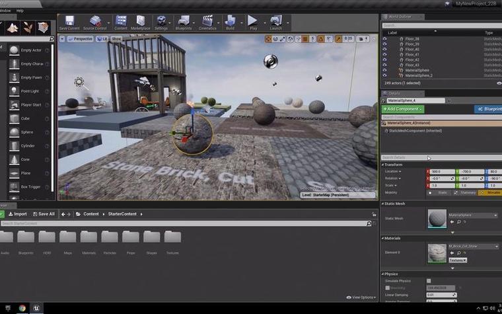Select the Empty Actor item in Place panel
The height and width of the screenshot is (314, 502).
coord(30,50)
